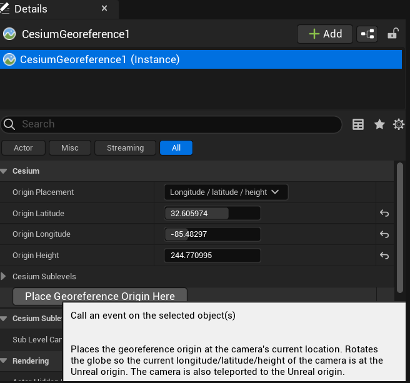
Task: Click Place Georeference Origin Here button
Action: pyautogui.click(x=100, y=296)
